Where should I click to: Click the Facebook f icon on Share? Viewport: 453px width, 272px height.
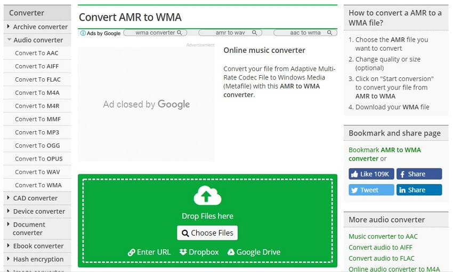[x=402, y=174]
